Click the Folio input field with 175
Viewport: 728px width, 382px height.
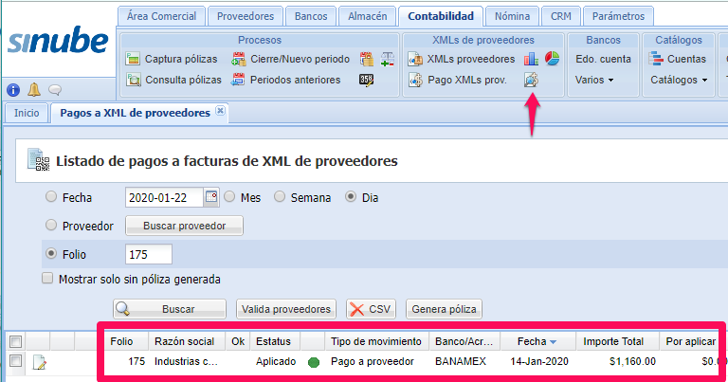click(149, 254)
